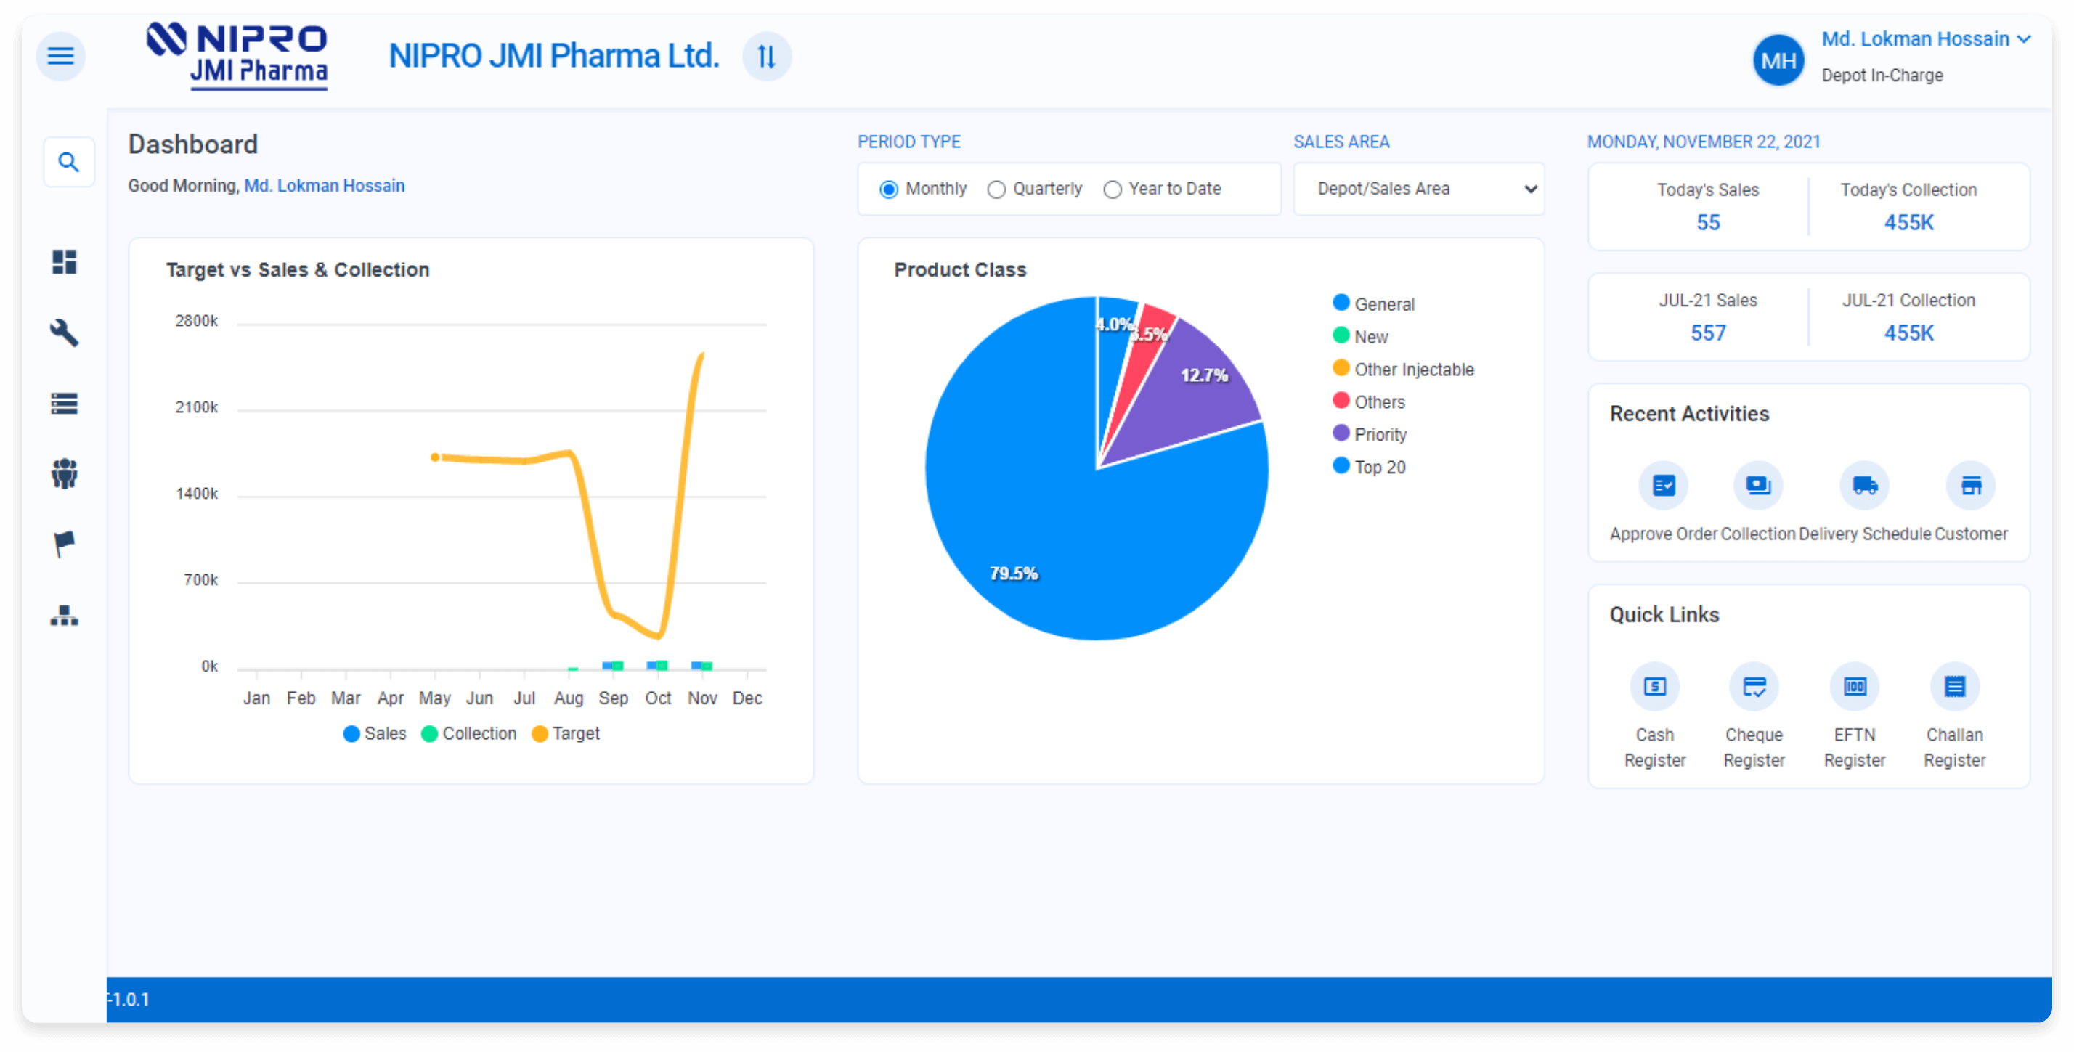
Task: Toggle the Target series in chart legend
Action: coord(566,733)
